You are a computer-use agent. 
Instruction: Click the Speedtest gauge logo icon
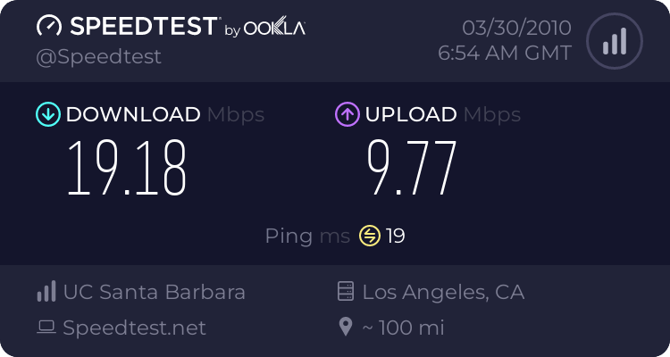[49, 26]
